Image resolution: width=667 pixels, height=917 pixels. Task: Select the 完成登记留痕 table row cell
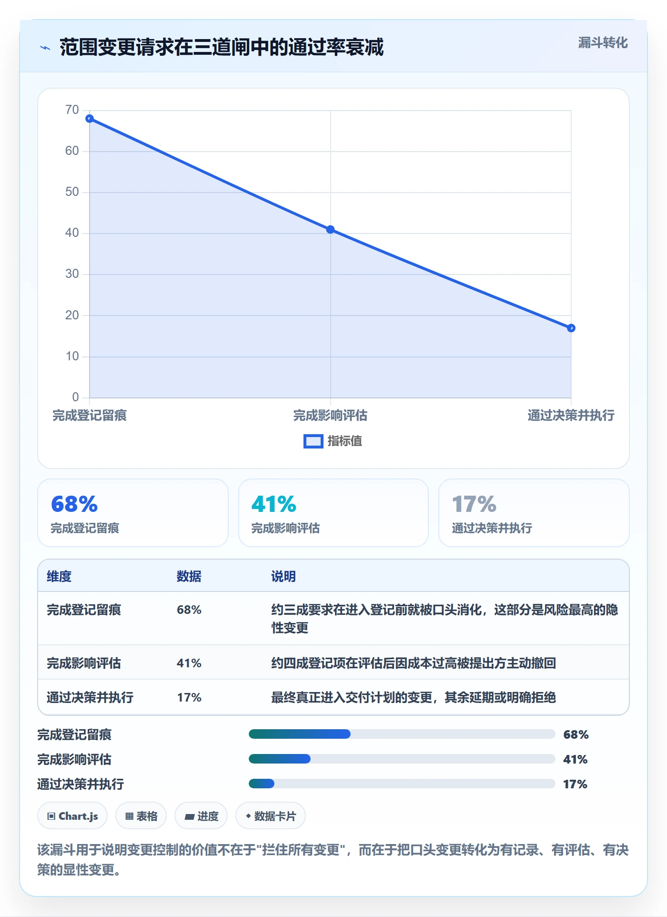point(84,610)
